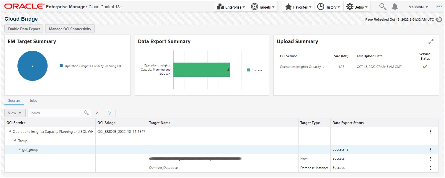Click Last Upload Date header in Upload Summary

[x=369, y=56]
